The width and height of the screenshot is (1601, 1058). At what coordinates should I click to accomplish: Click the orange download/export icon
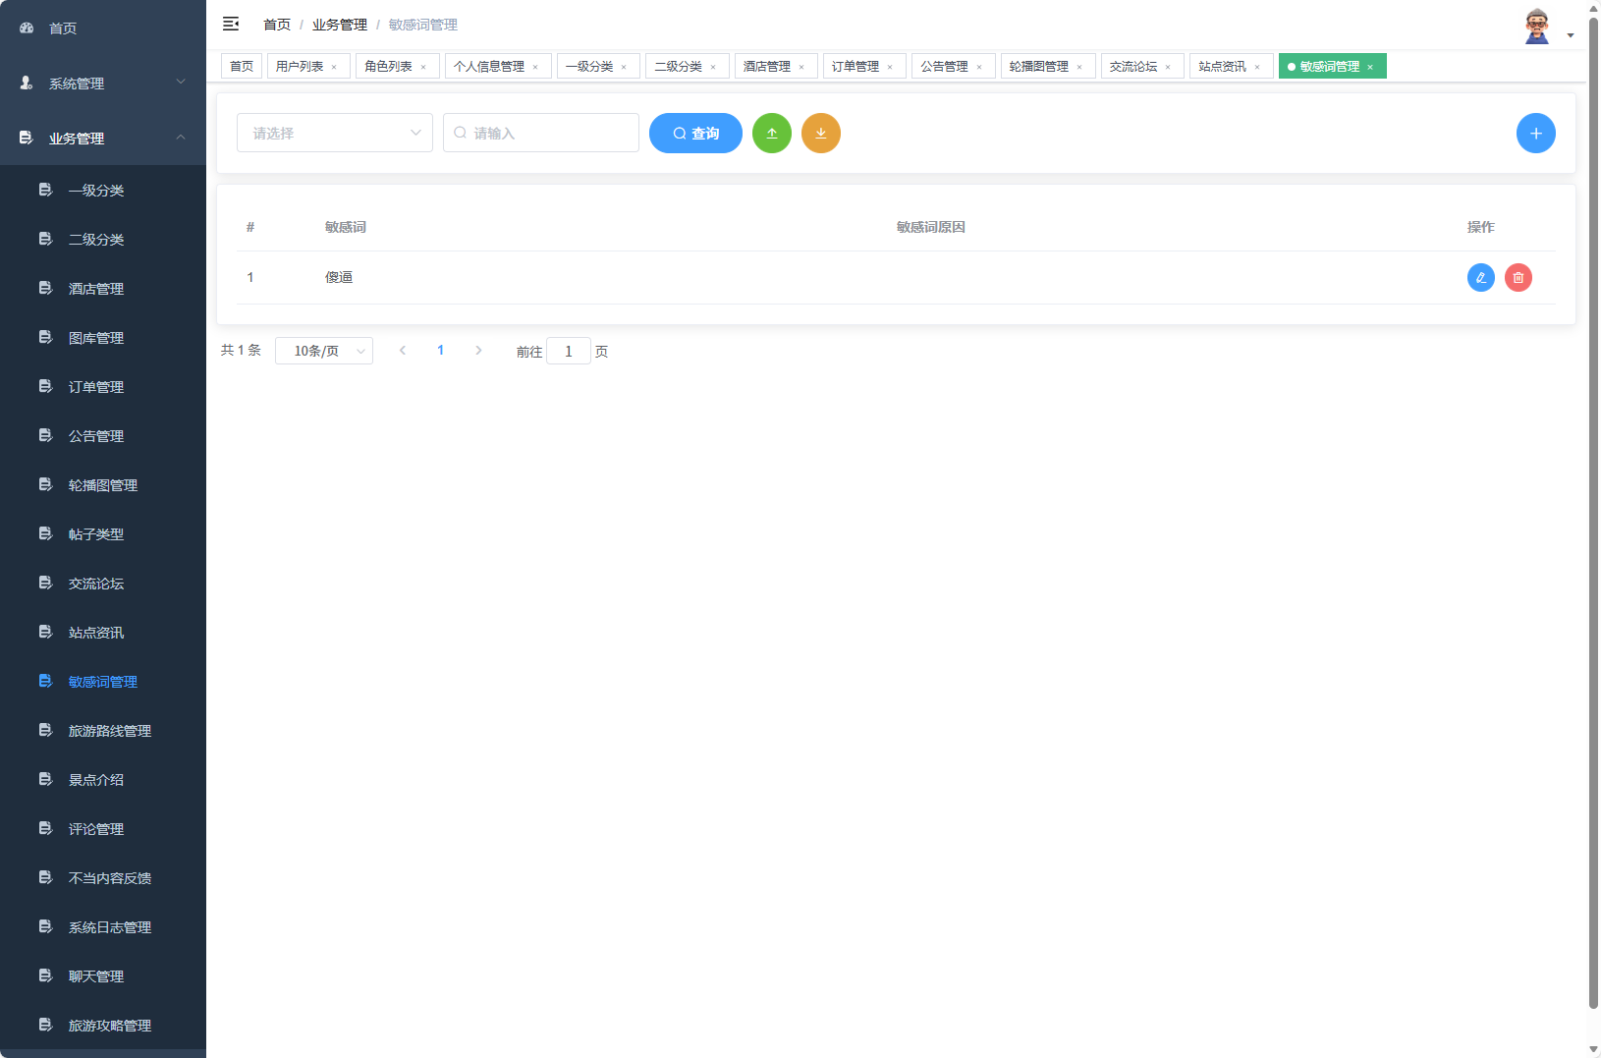click(821, 133)
